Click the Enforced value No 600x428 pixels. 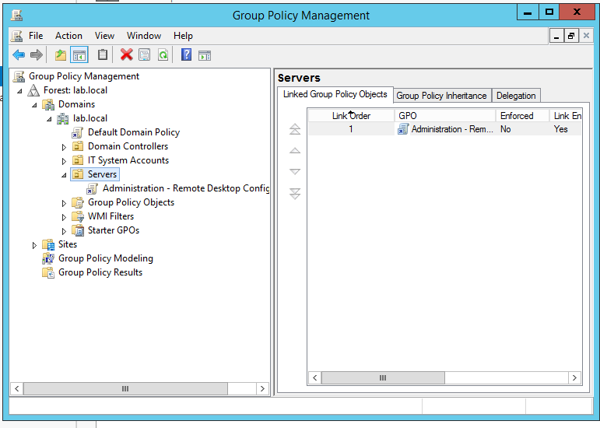[x=506, y=129]
